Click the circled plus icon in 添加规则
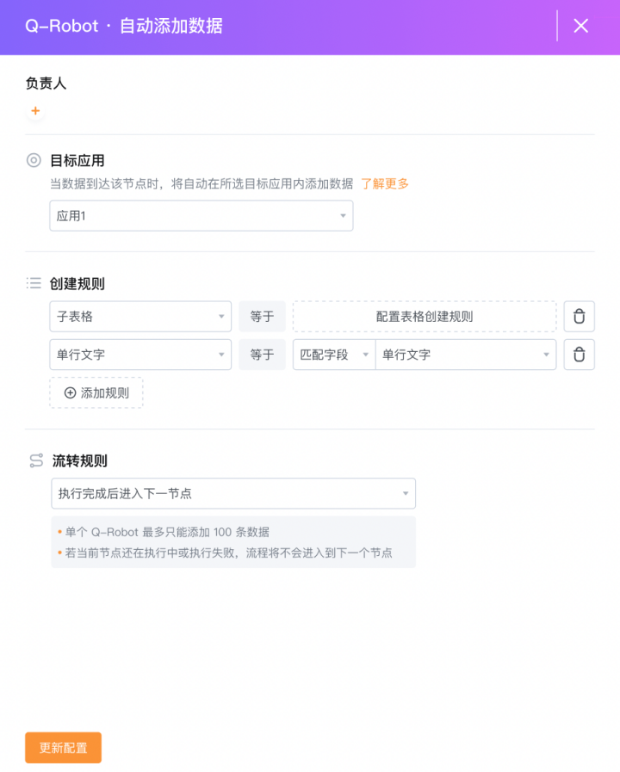The width and height of the screenshot is (620, 772). 71,393
